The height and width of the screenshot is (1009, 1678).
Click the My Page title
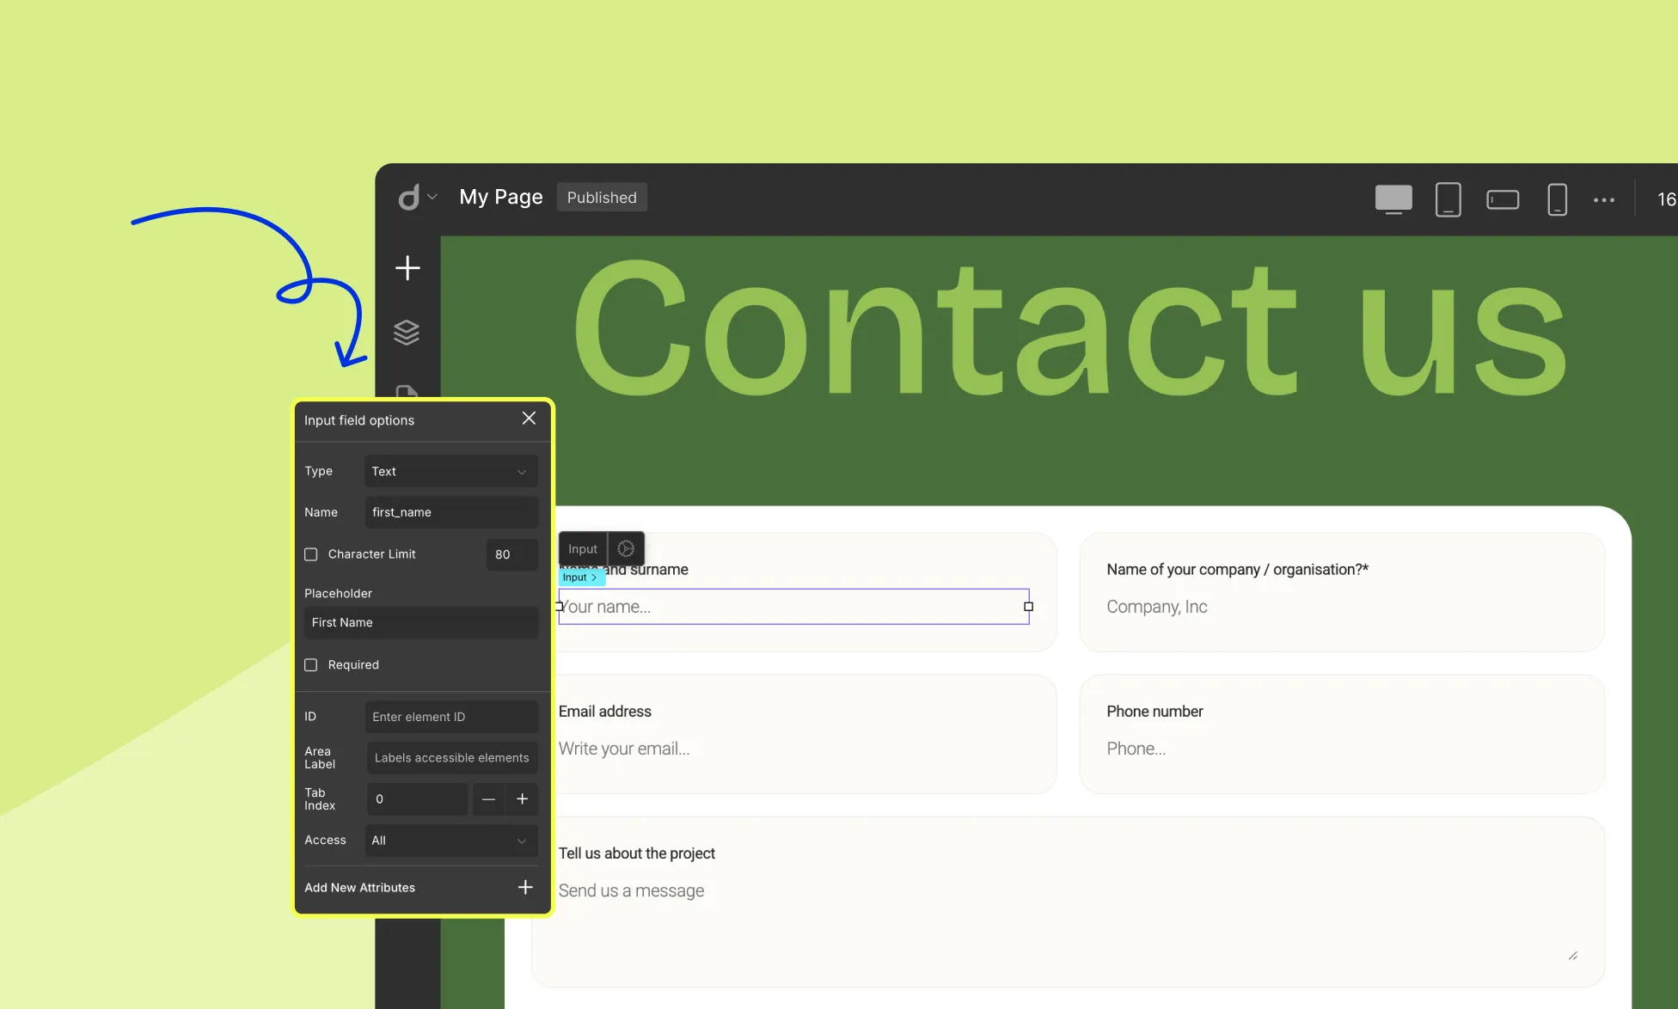pos(501,197)
